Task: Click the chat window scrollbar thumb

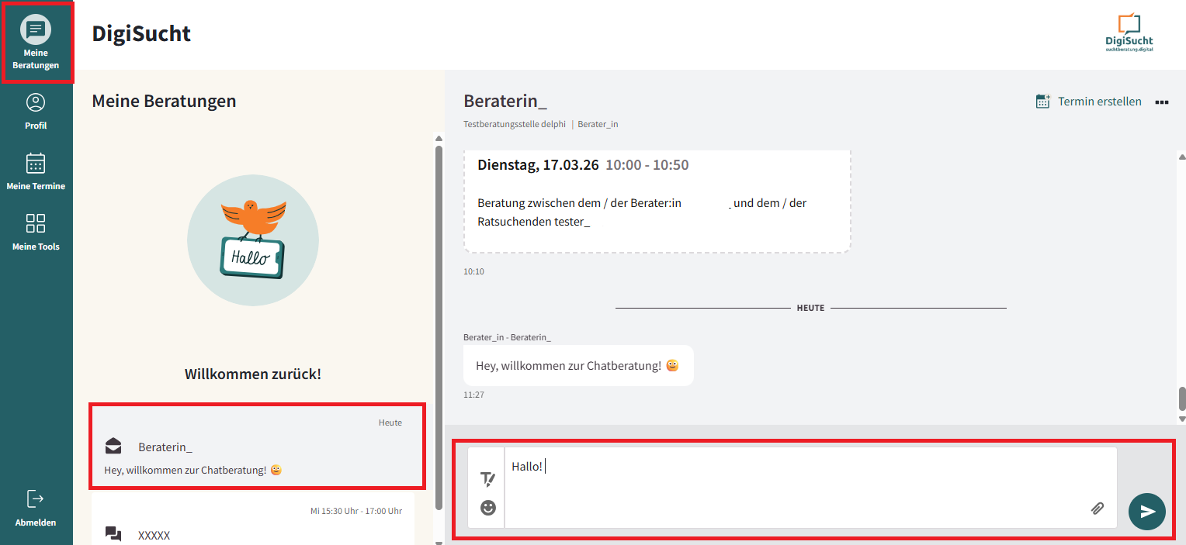Action: 1181,398
